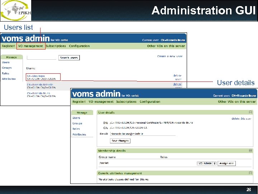Click the CA value text
Screen dimensions: 258x194
click(x=128, y=128)
